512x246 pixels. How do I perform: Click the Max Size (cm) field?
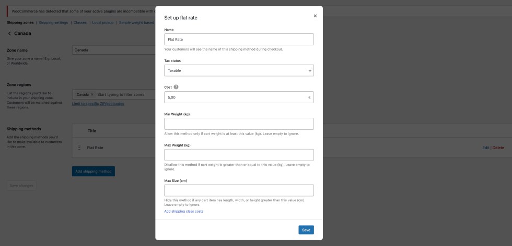point(239,190)
